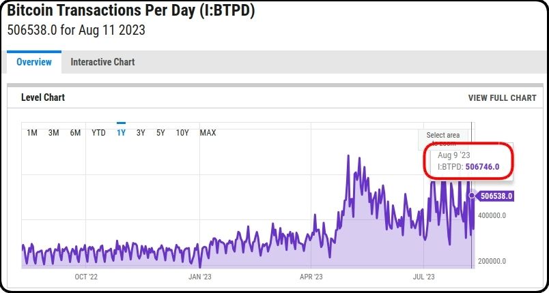549x293 pixels.
Task: Set chart range to 3Y
Action: point(141,133)
